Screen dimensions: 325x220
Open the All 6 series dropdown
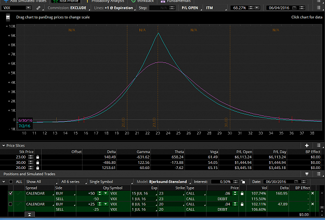[x=73, y=182]
